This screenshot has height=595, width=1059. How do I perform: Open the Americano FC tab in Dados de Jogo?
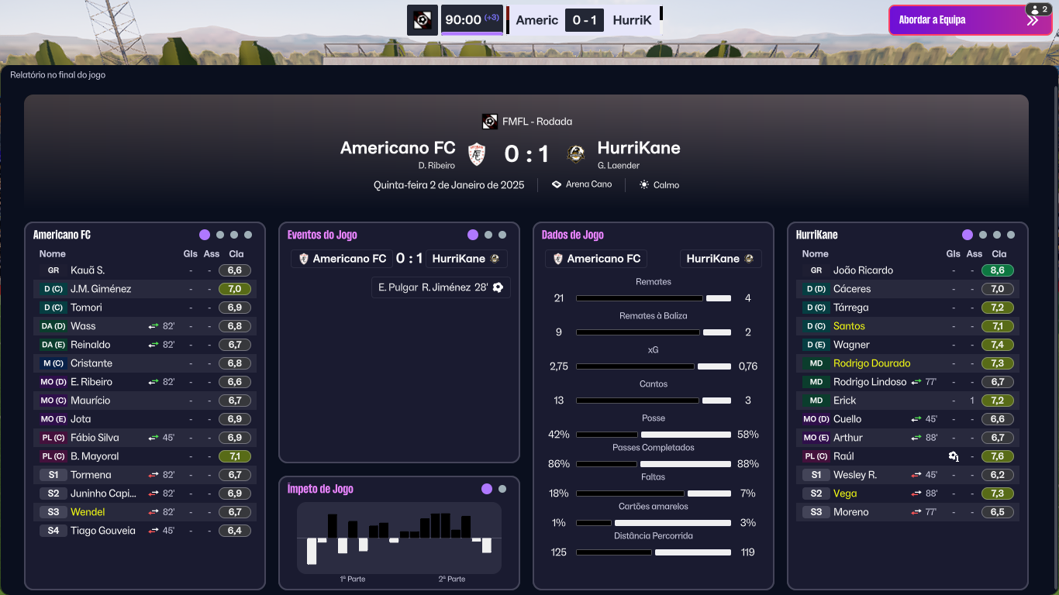tap(596, 259)
